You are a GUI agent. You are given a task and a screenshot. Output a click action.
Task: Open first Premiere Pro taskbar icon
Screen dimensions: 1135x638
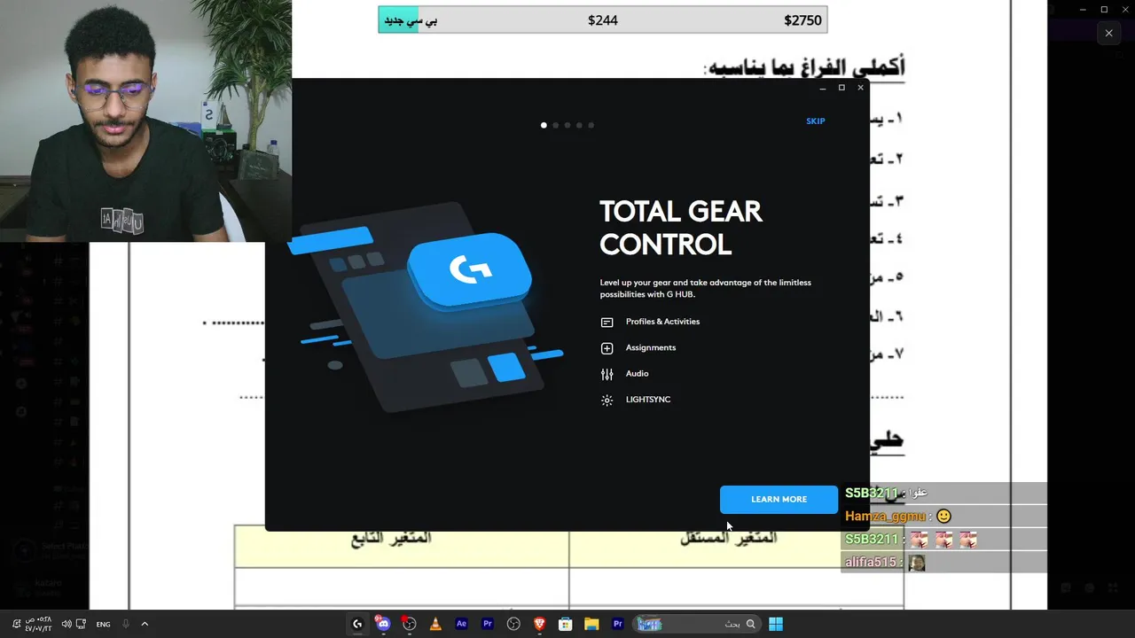[487, 624]
